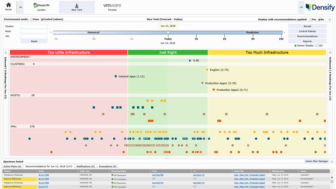
Task: Collapse the environment mode header panel
Action: click(x=330, y=20)
